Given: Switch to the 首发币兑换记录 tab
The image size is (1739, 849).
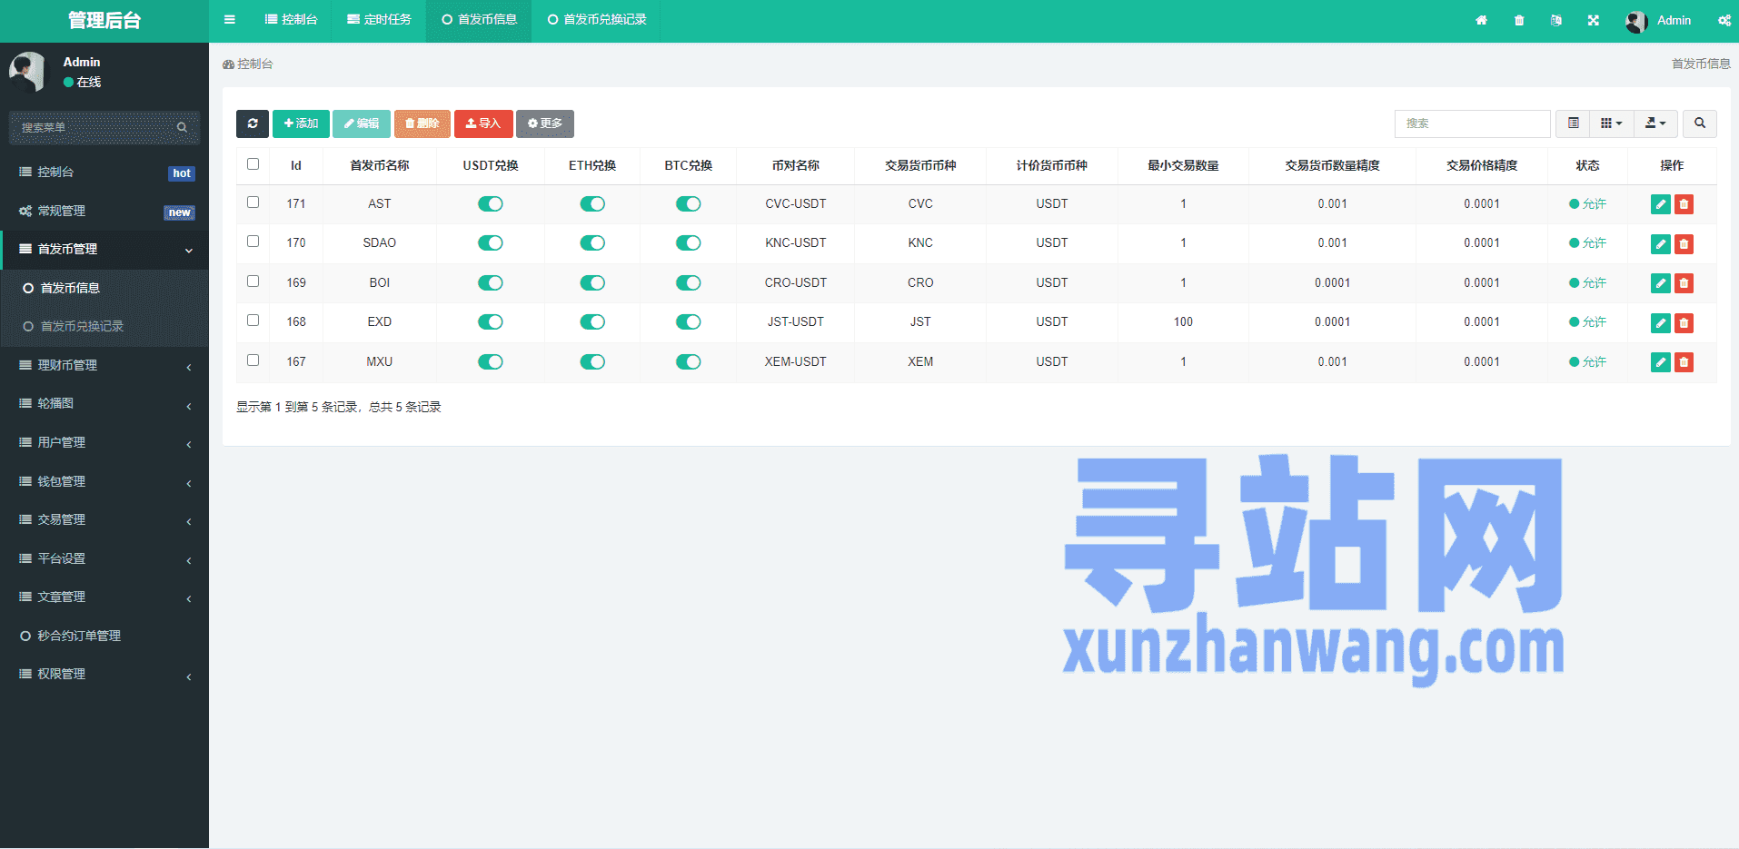Looking at the screenshot, I should pos(597,20).
